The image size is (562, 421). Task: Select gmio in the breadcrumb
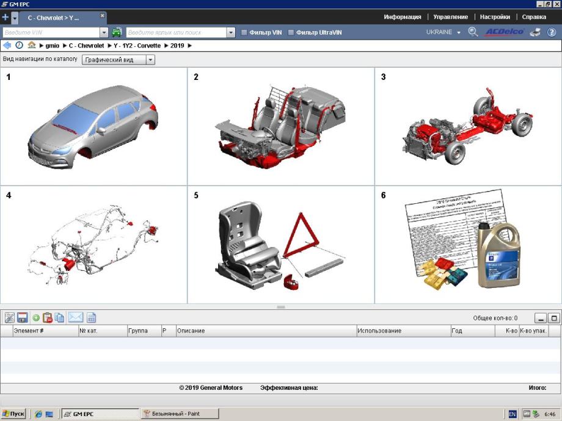click(x=53, y=46)
